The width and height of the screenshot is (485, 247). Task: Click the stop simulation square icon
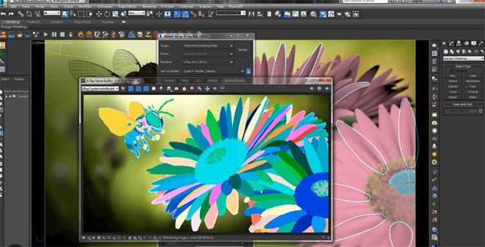point(62,34)
